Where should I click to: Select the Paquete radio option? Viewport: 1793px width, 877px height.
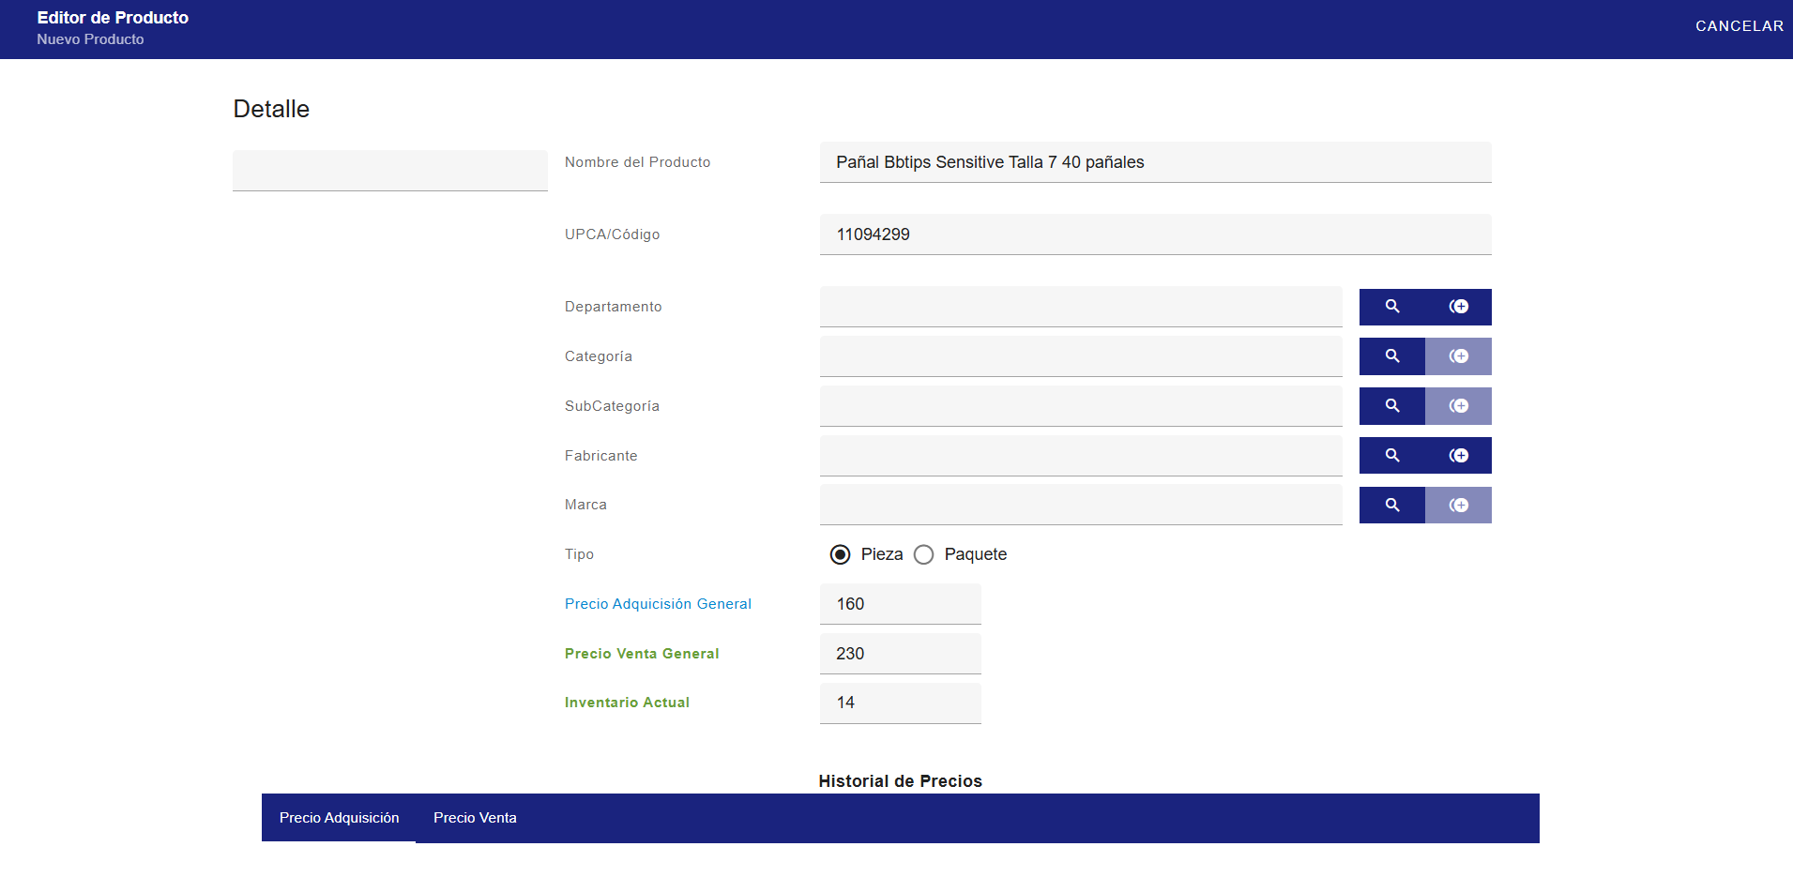point(924,554)
